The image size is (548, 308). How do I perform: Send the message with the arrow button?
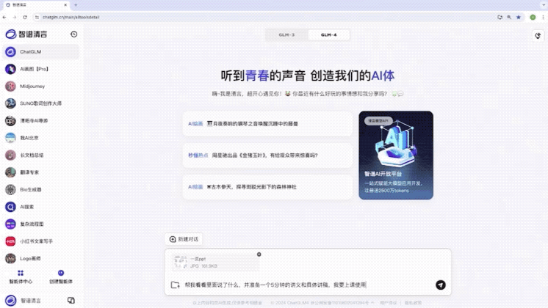coord(440,285)
